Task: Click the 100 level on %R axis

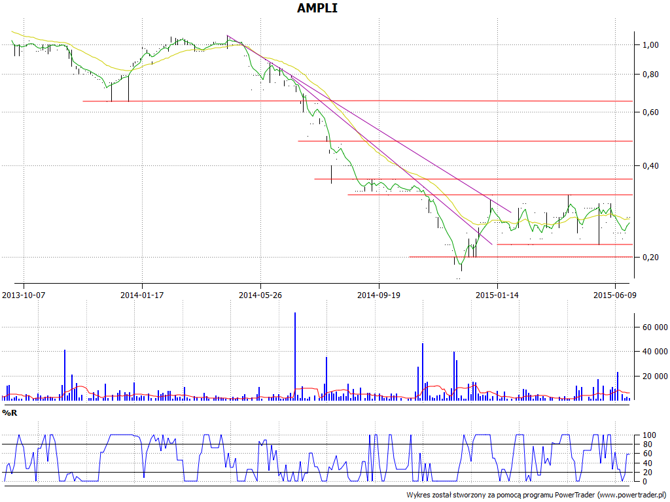Action: pyautogui.click(x=649, y=435)
